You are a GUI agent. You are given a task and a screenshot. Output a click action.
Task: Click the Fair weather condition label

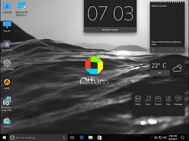click(160, 73)
